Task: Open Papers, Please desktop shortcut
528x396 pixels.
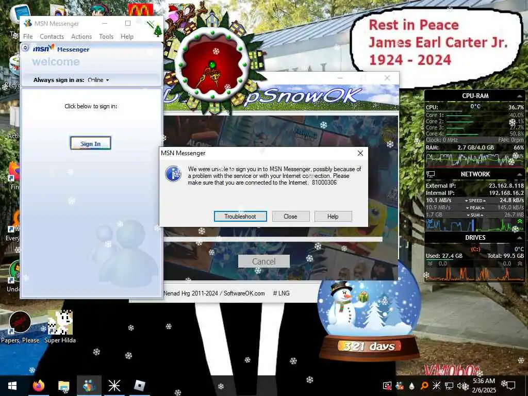Action: pyautogui.click(x=20, y=327)
